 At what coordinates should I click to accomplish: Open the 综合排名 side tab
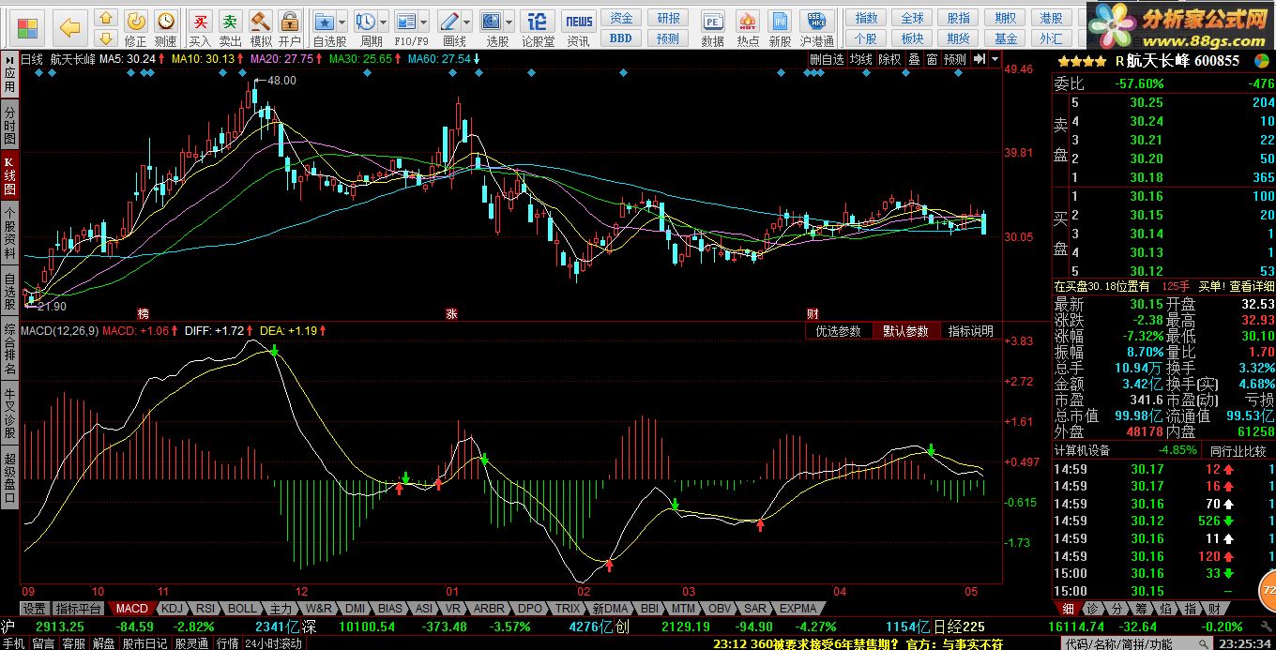click(9, 349)
